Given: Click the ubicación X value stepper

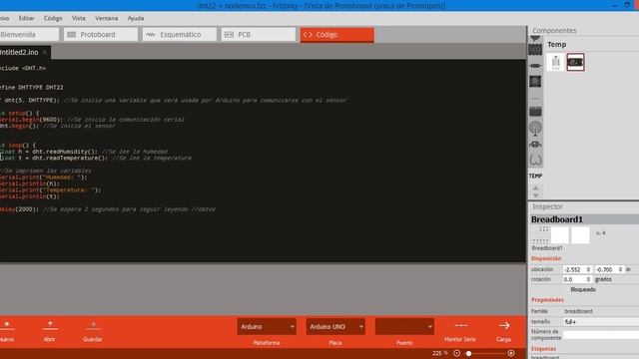Looking at the screenshot, I should (x=588, y=269).
